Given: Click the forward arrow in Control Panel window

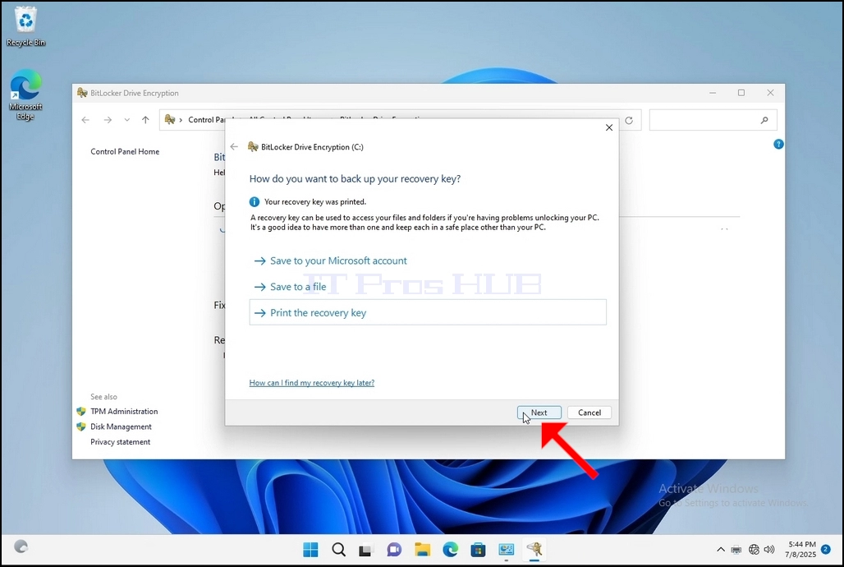Looking at the screenshot, I should tap(108, 120).
